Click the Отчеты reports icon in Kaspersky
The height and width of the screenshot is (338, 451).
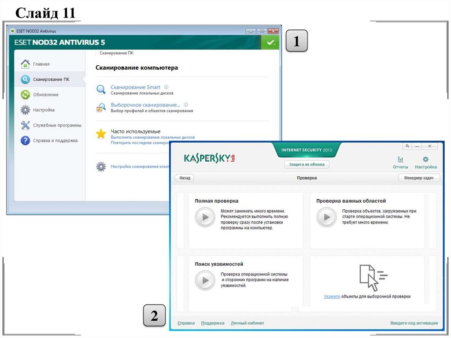[x=400, y=160]
